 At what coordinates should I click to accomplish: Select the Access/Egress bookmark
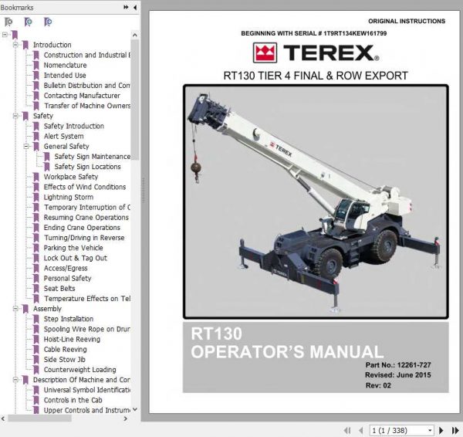[x=66, y=268]
